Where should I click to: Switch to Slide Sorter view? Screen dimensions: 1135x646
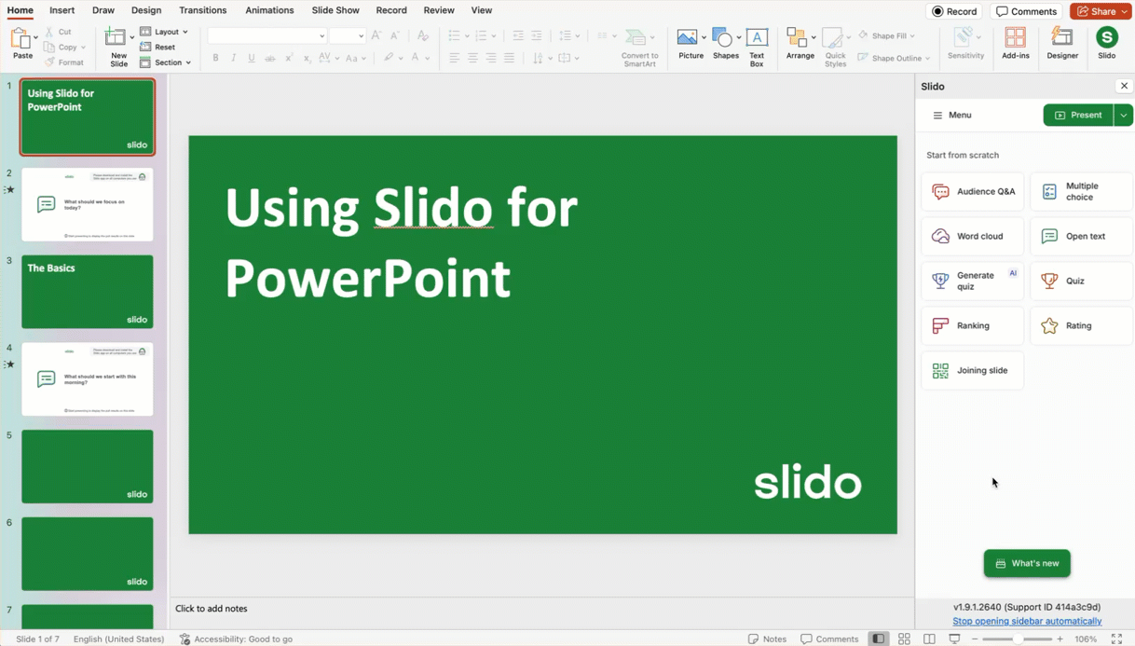[904, 639]
